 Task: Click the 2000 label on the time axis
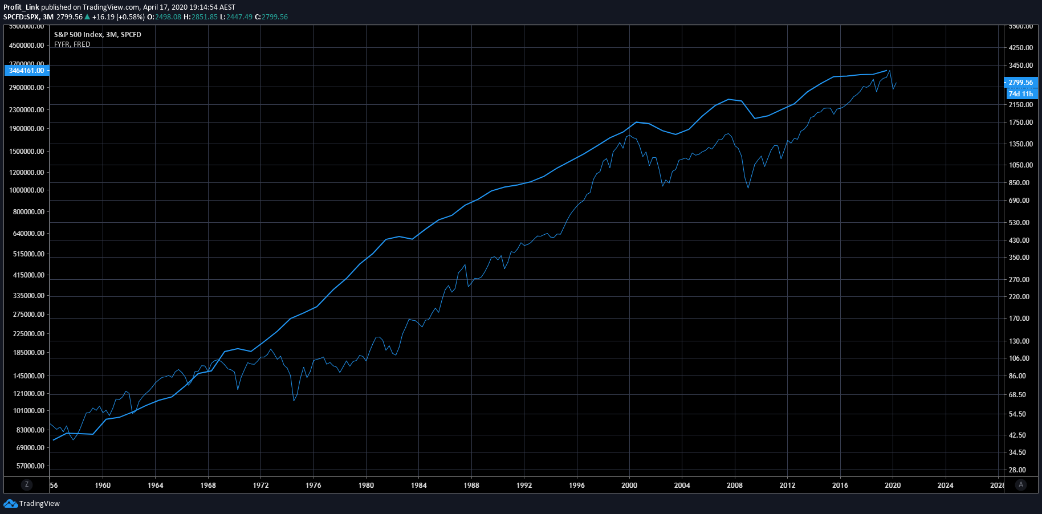pyautogui.click(x=629, y=486)
